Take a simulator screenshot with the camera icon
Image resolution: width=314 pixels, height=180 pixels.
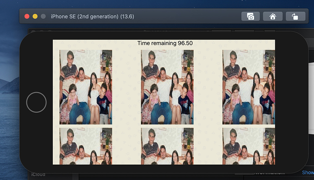tap(250, 16)
